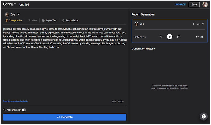Click the Change Voice button

[x=14, y=21]
